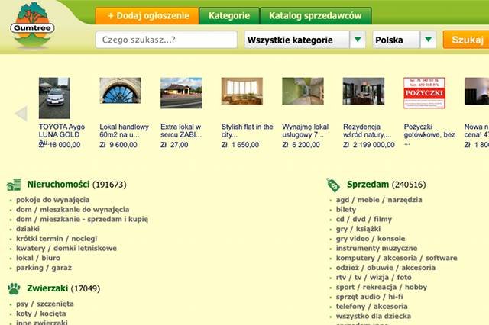This screenshot has width=489, height=325.
Task: Open the Polska location dropdown arrow
Action: [x=428, y=40]
